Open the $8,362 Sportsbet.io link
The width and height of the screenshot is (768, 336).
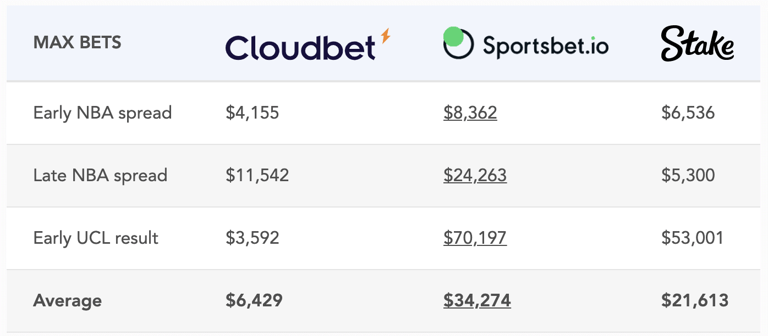[470, 113]
